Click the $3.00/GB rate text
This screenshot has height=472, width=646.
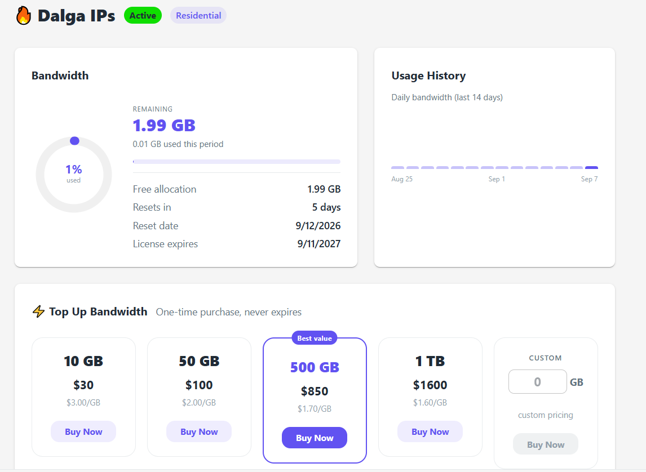[x=83, y=403]
